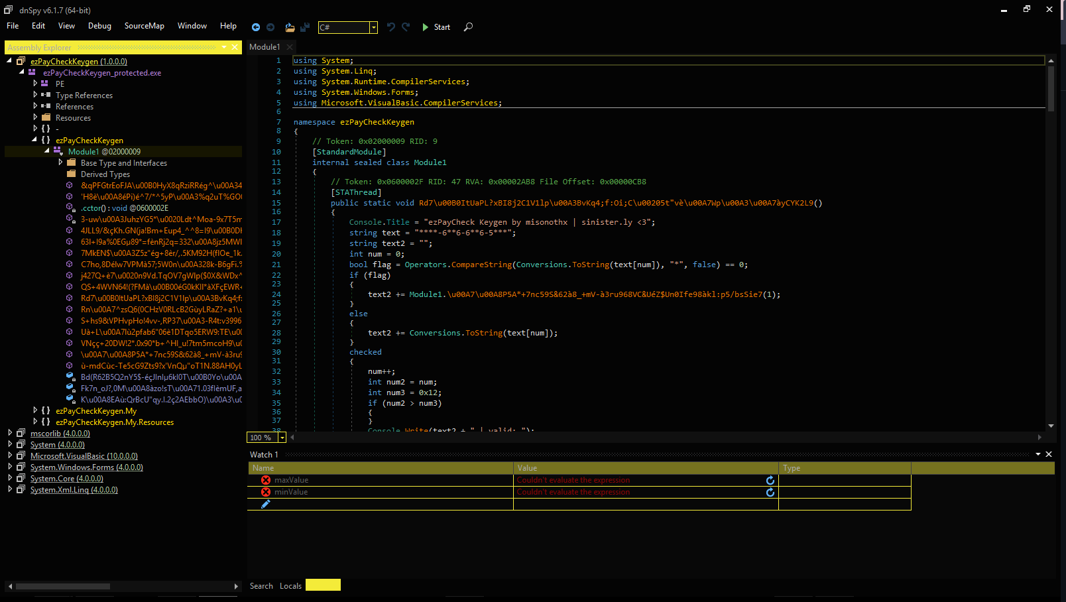Close the Module1 document tab
This screenshot has height=602, width=1066.
tap(290, 47)
